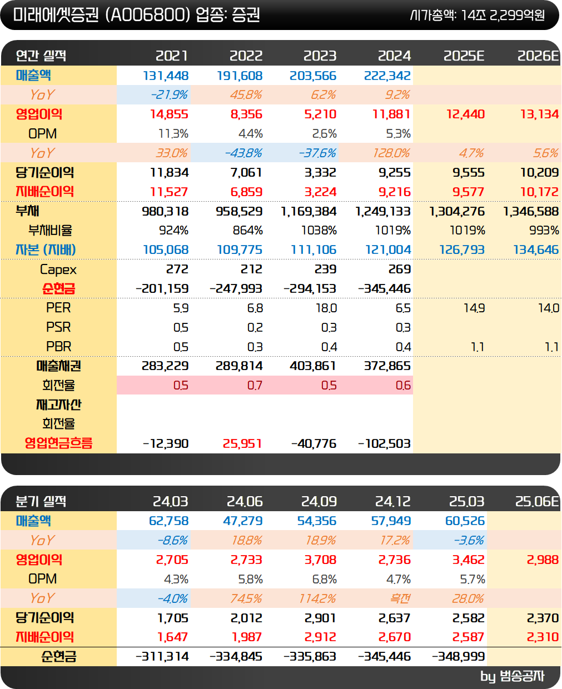Click quarterly revenue YoY -8.6%
562x689 pixels.
coord(173,541)
